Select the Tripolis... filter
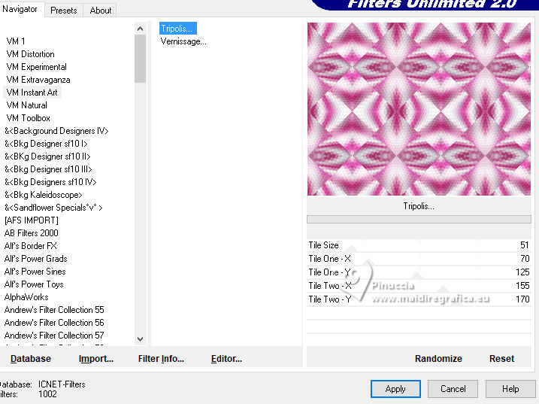The image size is (539, 404). 177,29
